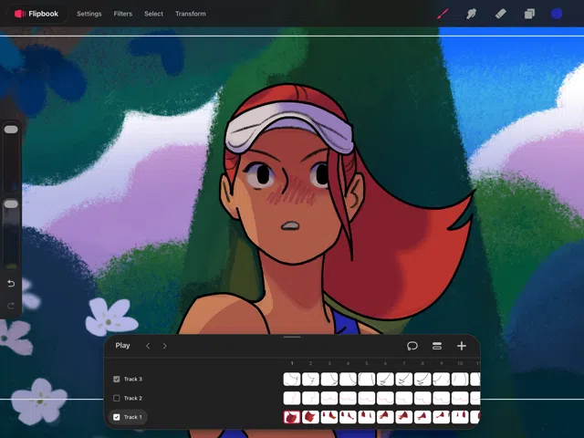Image resolution: width=584 pixels, height=438 pixels.
Task: Toggle the loop playback icon
Action: tap(412, 346)
